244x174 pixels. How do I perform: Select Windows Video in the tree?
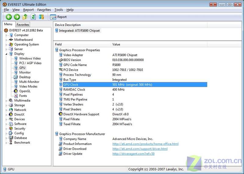click(30, 58)
